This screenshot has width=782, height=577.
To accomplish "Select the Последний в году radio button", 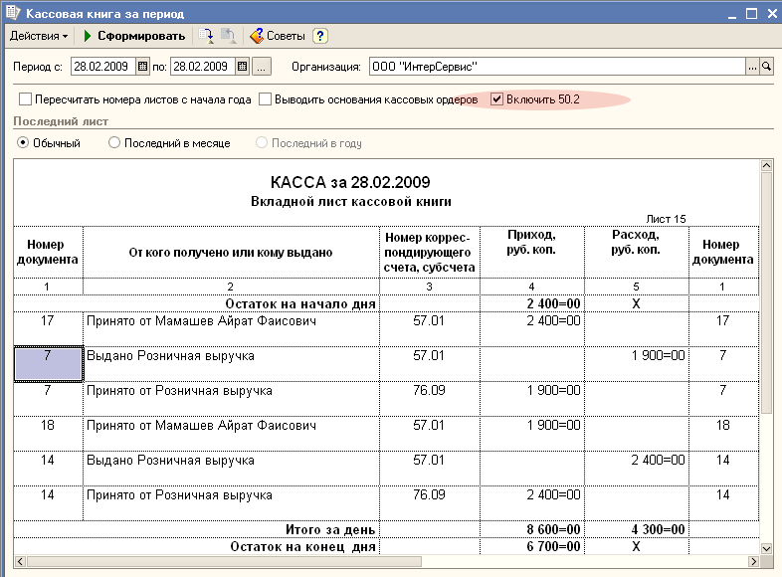I will click(262, 143).
